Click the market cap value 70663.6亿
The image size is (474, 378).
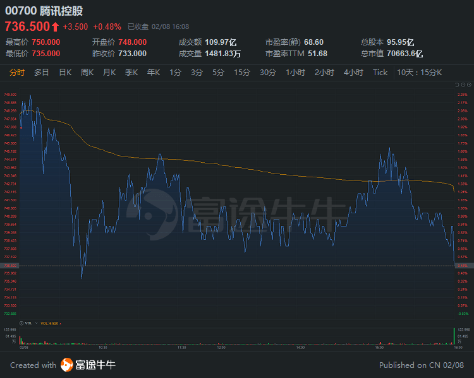(x=404, y=54)
